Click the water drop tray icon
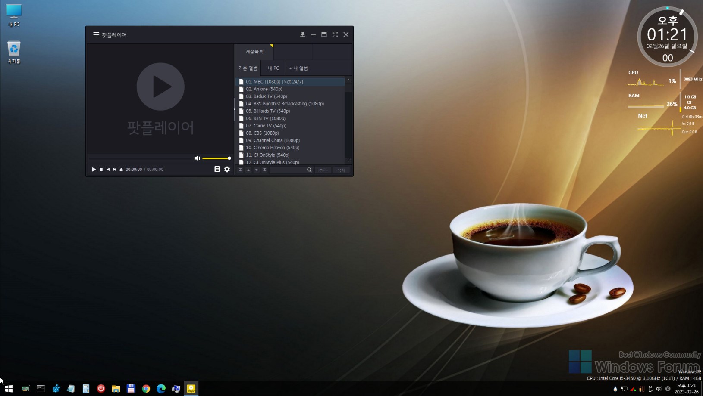Viewport: 703px width, 396px height. tap(615, 389)
